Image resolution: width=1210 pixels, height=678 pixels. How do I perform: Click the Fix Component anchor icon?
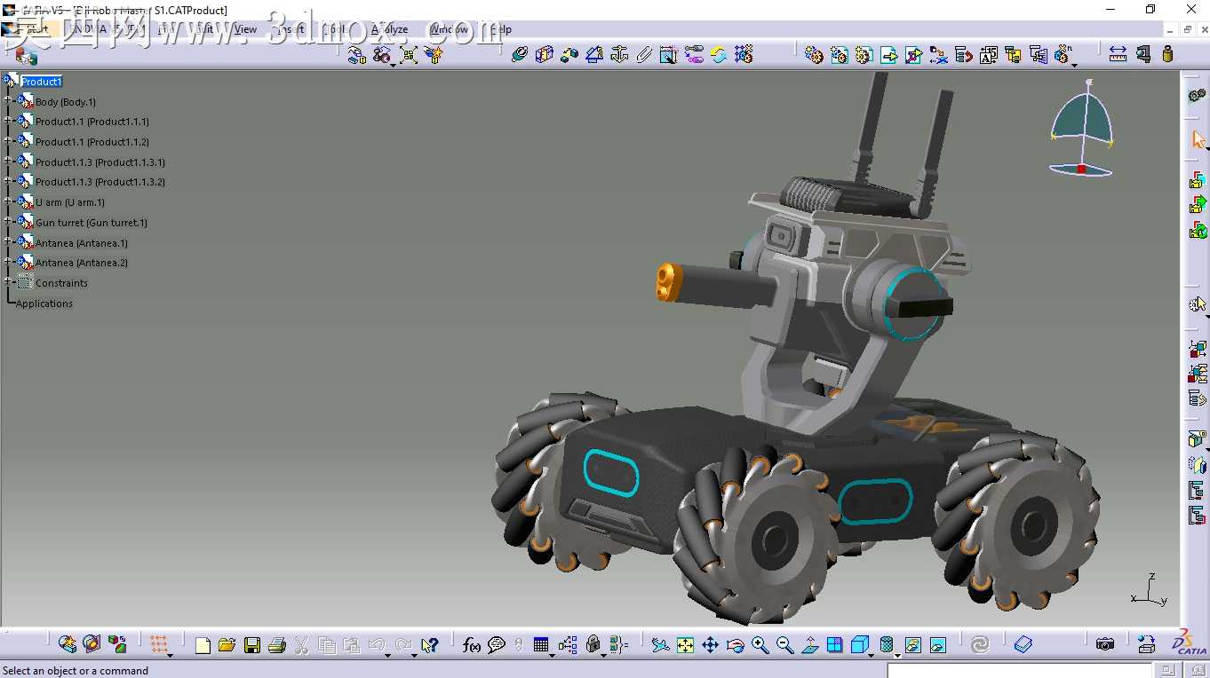tap(619, 55)
